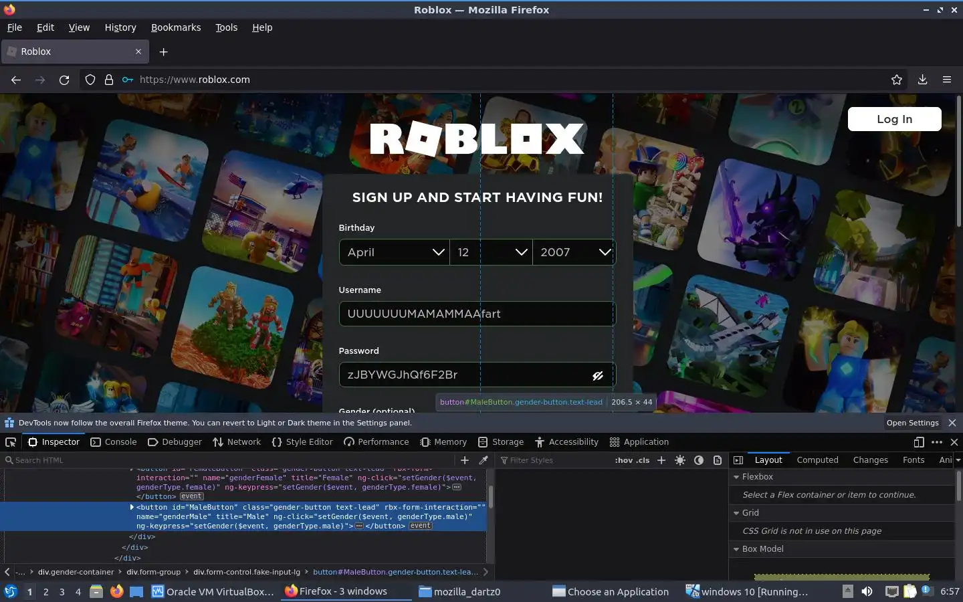Open the History menu

(120, 27)
